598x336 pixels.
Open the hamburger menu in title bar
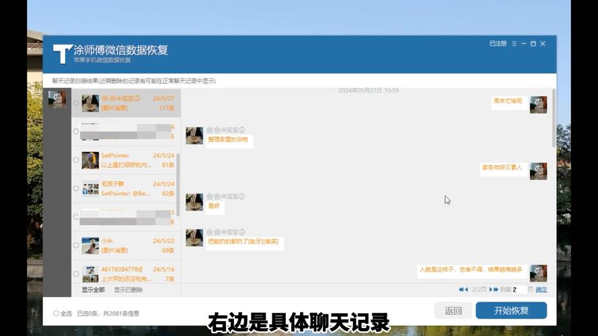tap(514, 44)
